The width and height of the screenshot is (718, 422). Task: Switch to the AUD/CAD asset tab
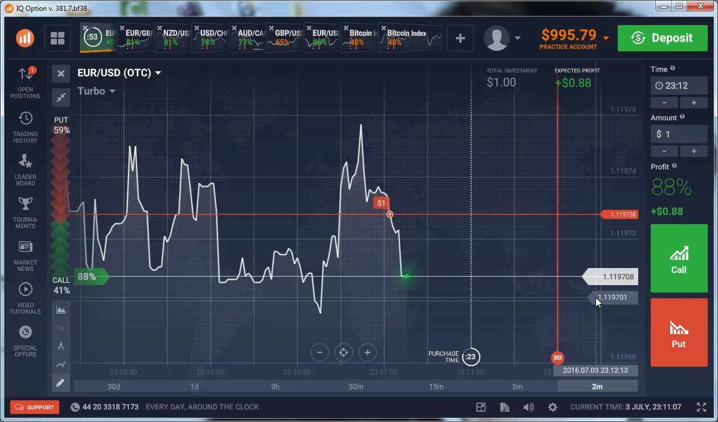coord(248,38)
